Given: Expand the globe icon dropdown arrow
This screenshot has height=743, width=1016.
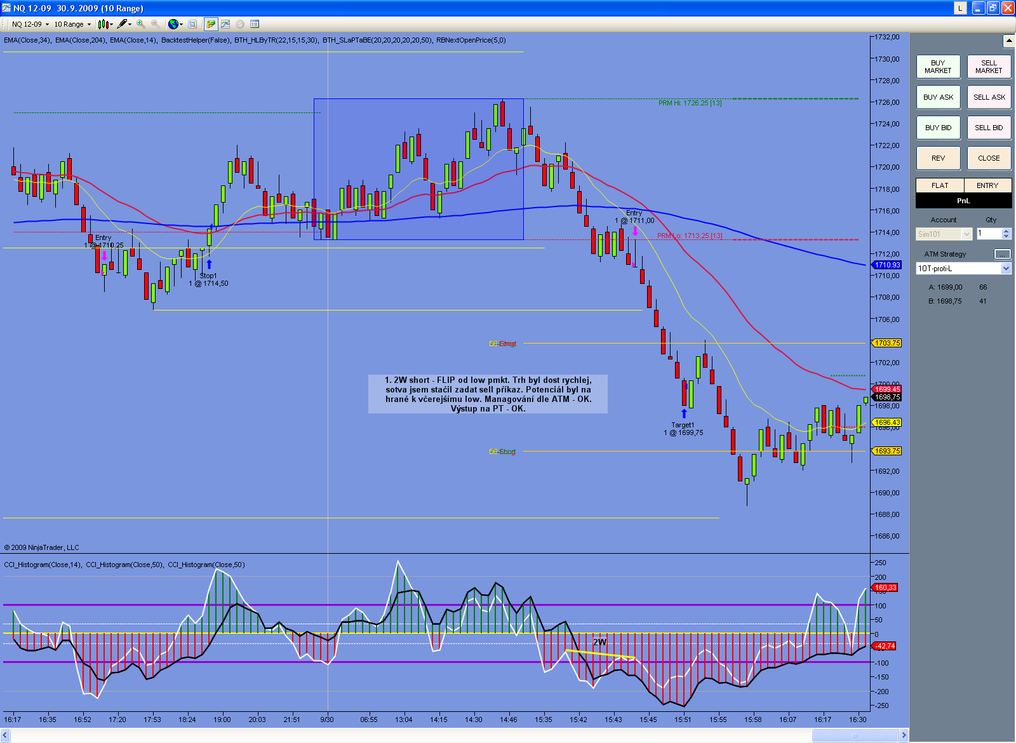Looking at the screenshot, I should click(181, 25).
